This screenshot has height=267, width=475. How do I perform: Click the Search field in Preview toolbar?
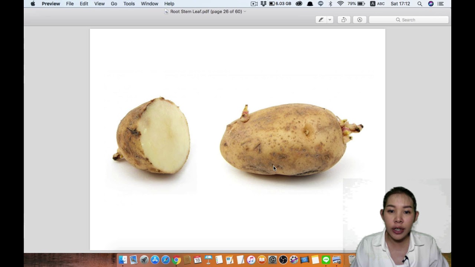409,20
